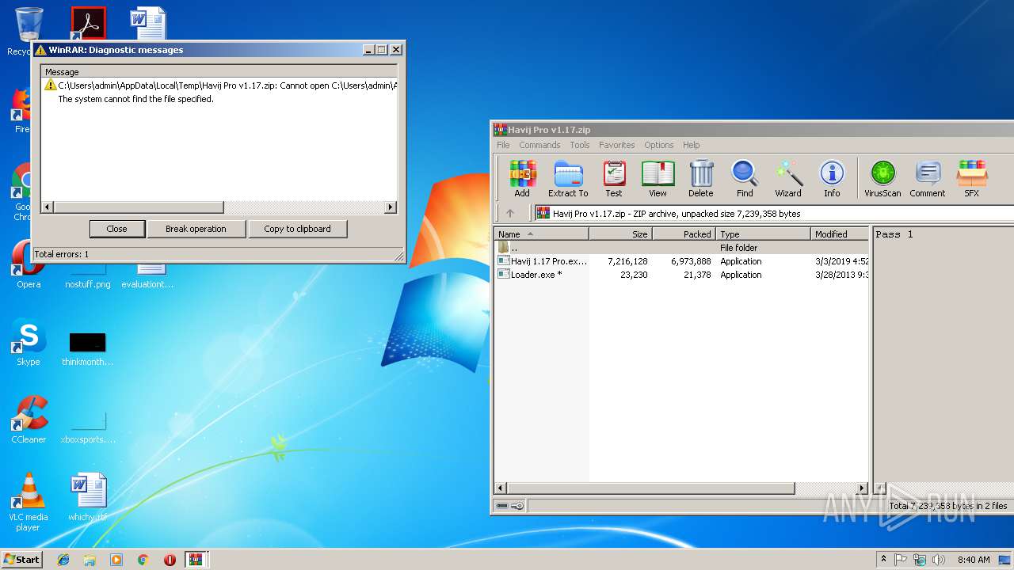Screen dimensions: 1014x570
Task: Run the Test archive tool
Action: point(614,178)
